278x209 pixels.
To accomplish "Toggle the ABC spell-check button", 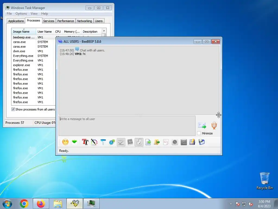I will (121, 142).
